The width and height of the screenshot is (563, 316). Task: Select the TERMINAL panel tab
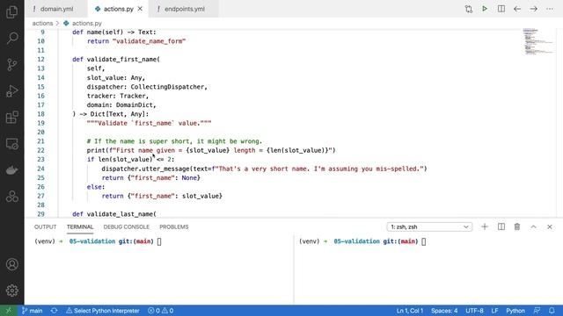click(x=80, y=226)
